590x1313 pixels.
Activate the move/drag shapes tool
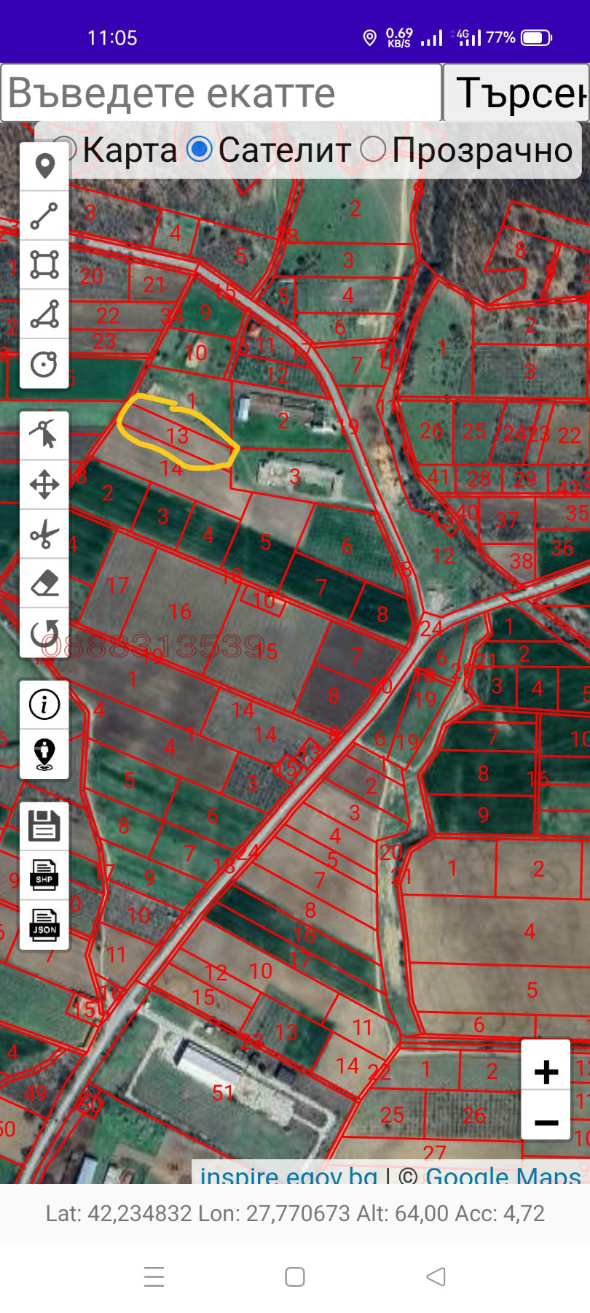(44, 485)
